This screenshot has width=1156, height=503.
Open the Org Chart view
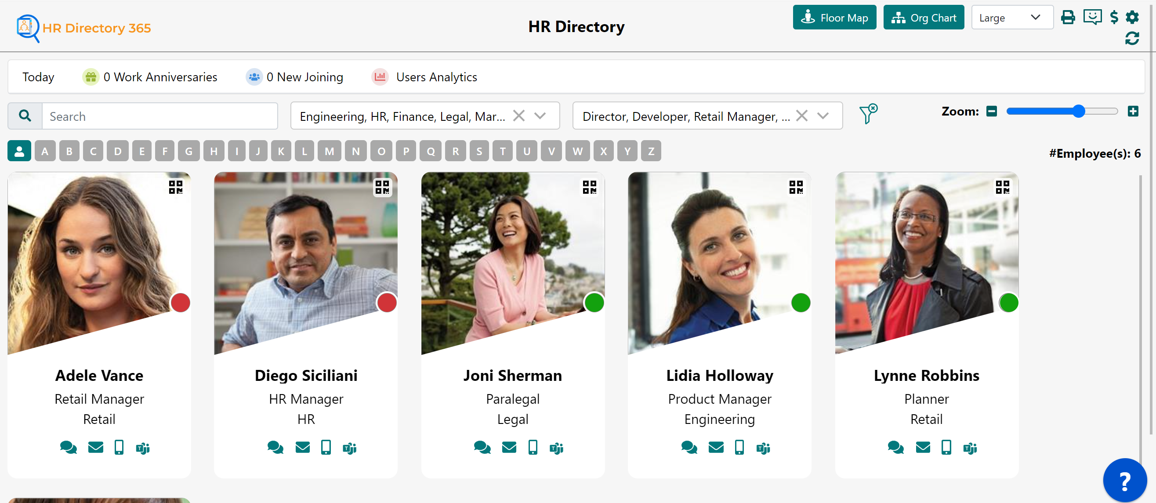[x=923, y=17]
